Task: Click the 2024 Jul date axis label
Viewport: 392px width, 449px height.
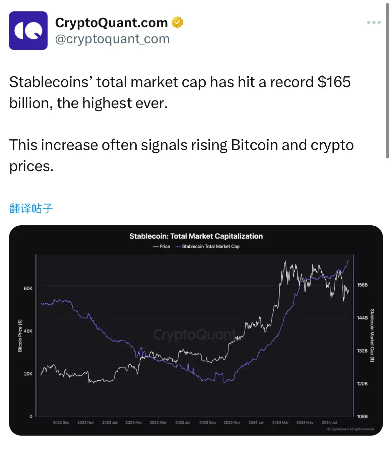Action: point(329,422)
